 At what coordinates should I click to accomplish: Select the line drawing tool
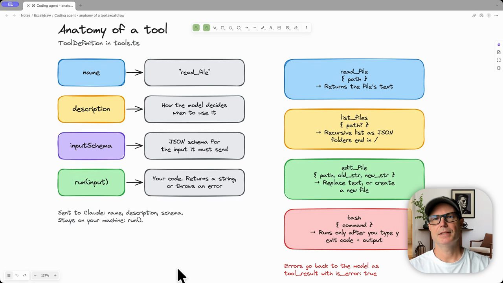[255, 28]
